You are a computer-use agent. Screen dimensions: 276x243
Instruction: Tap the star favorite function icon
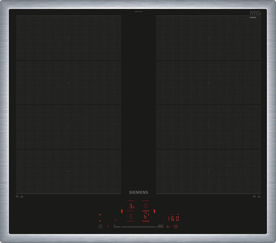click(116, 220)
